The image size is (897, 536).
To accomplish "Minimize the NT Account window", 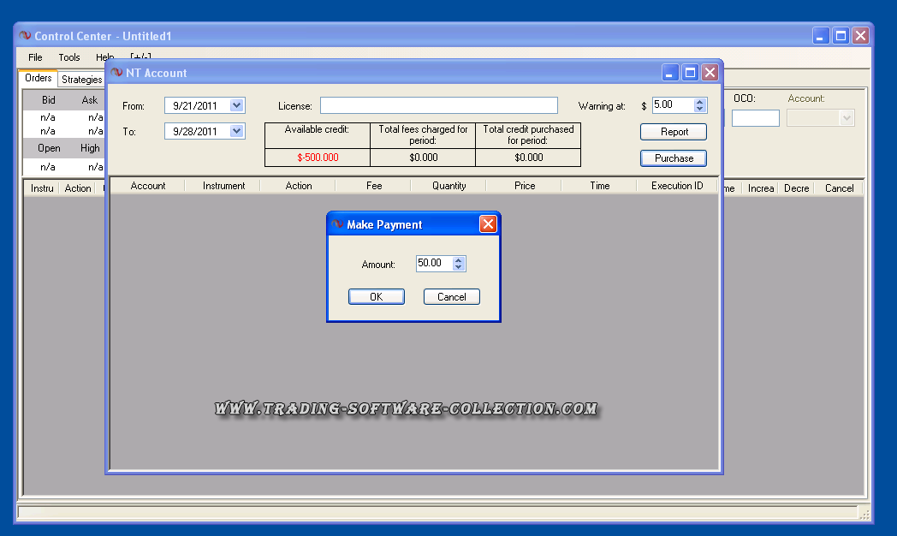I will [671, 73].
